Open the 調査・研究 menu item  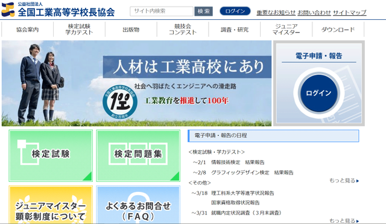click(235, 30)
